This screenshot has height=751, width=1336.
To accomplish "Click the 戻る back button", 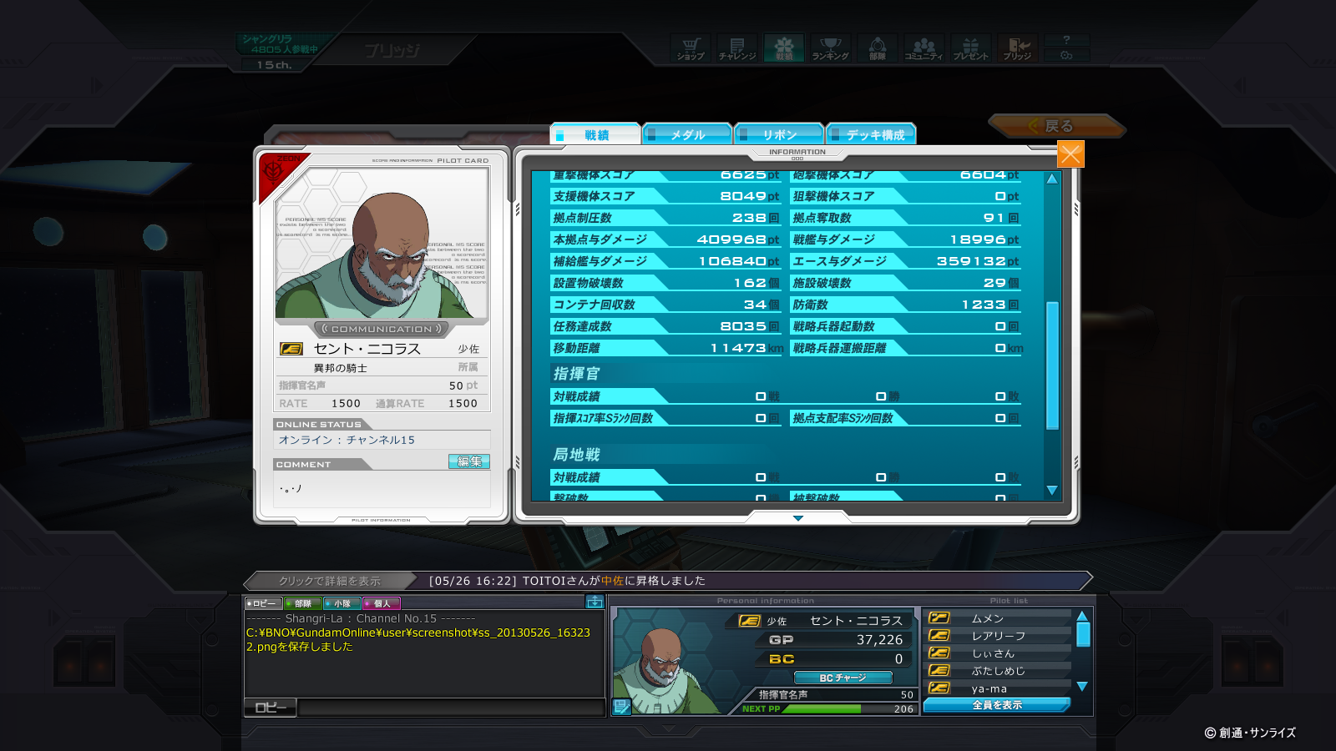I will coord(1056,126).
